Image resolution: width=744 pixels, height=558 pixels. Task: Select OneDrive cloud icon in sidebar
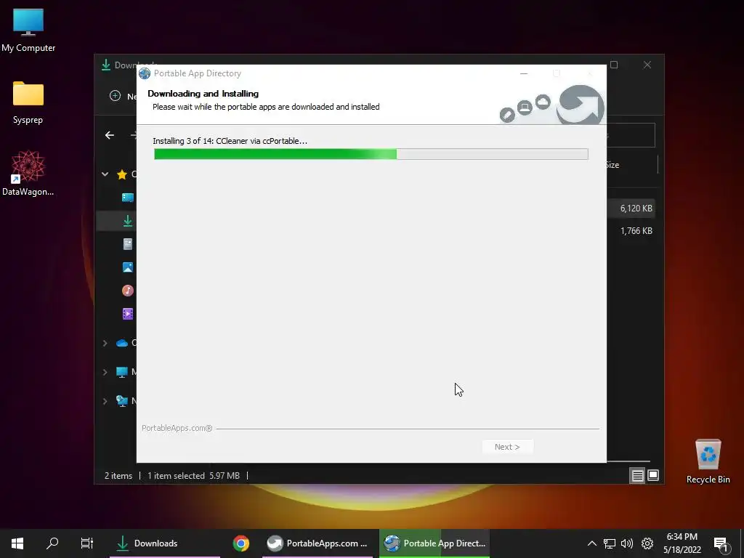[122, 343]
